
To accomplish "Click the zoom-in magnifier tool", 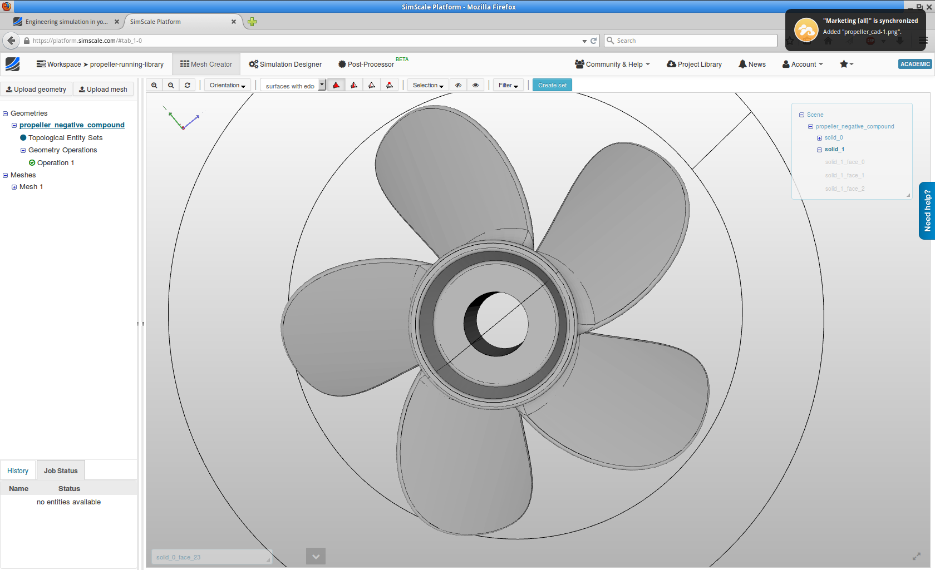I will coord(155,85).
